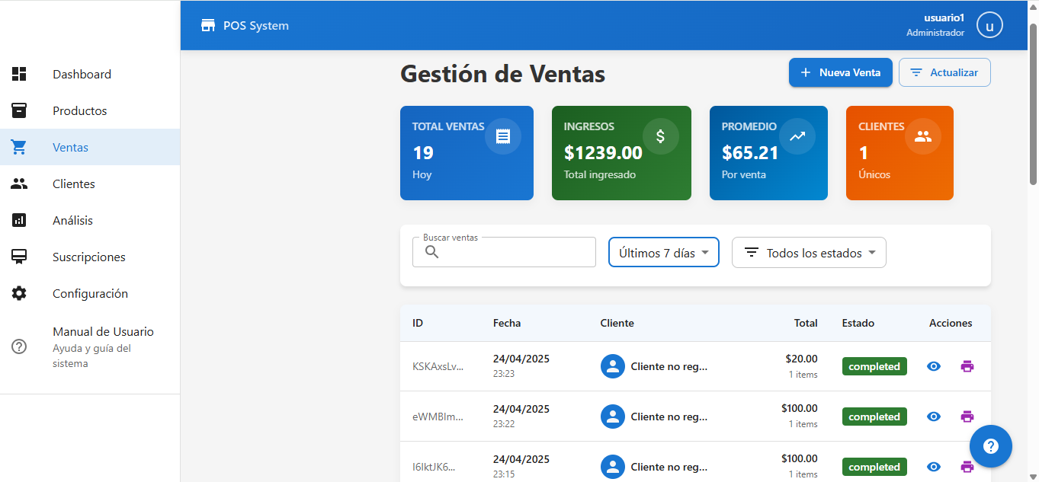The width and height of the screenshot is (1039, 482).
Task: Click the store icon beside POS System
Action: click(207, 26)
